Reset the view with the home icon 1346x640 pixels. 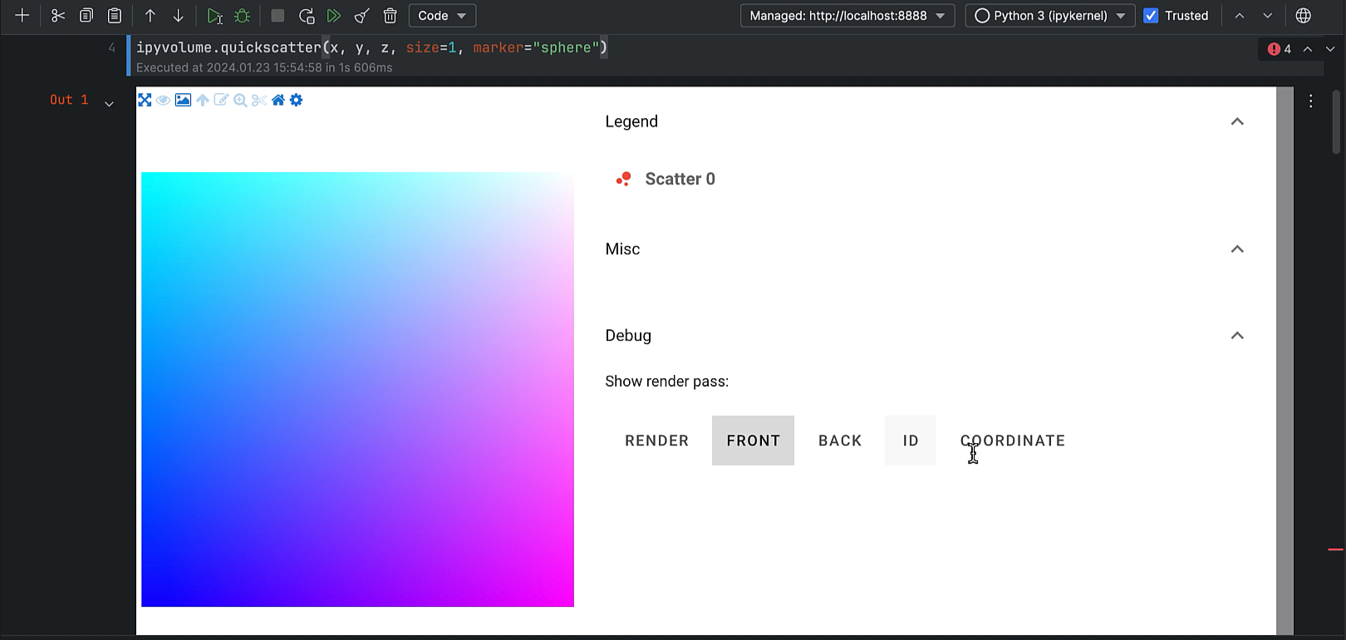pyautogui.click(x=278, y=101)
